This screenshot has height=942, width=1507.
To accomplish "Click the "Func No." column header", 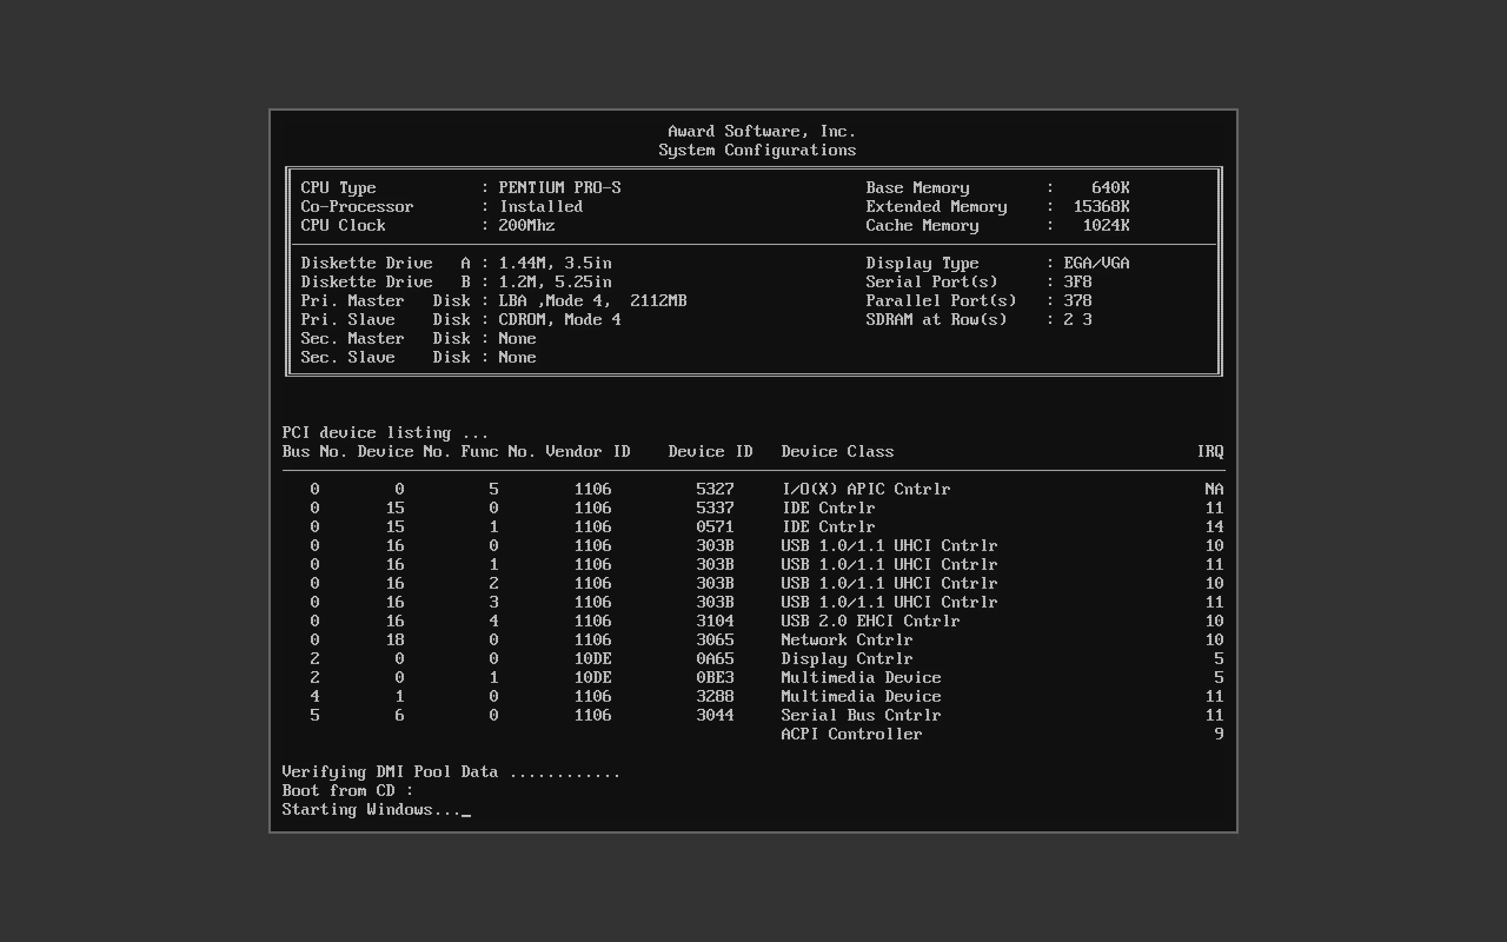I will coord(498,452).
